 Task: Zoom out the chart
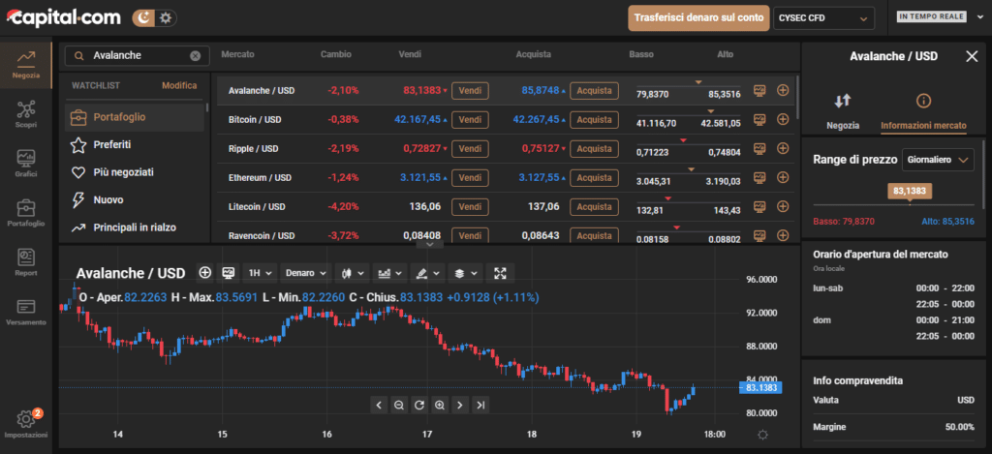[x=398, y=405]
